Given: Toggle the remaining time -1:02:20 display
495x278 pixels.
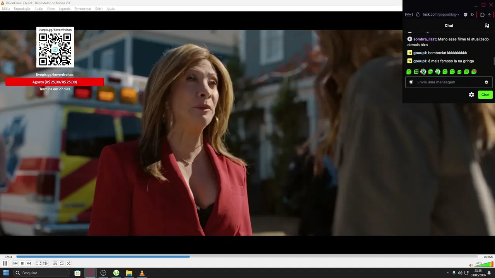Looking at the screenshot, I should click(487, 257).
